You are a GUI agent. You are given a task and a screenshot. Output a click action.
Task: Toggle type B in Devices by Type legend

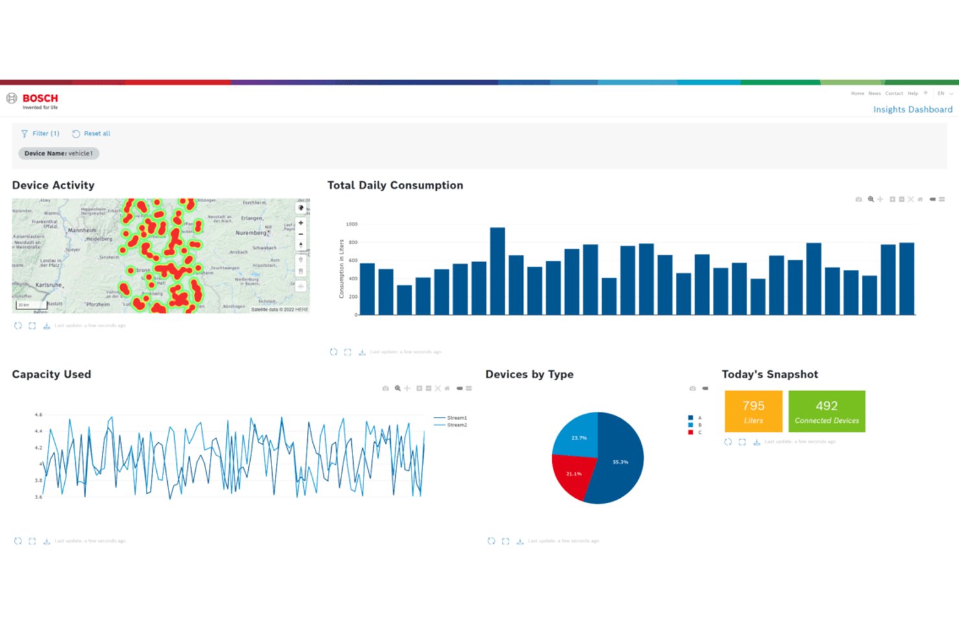point(695,425)
